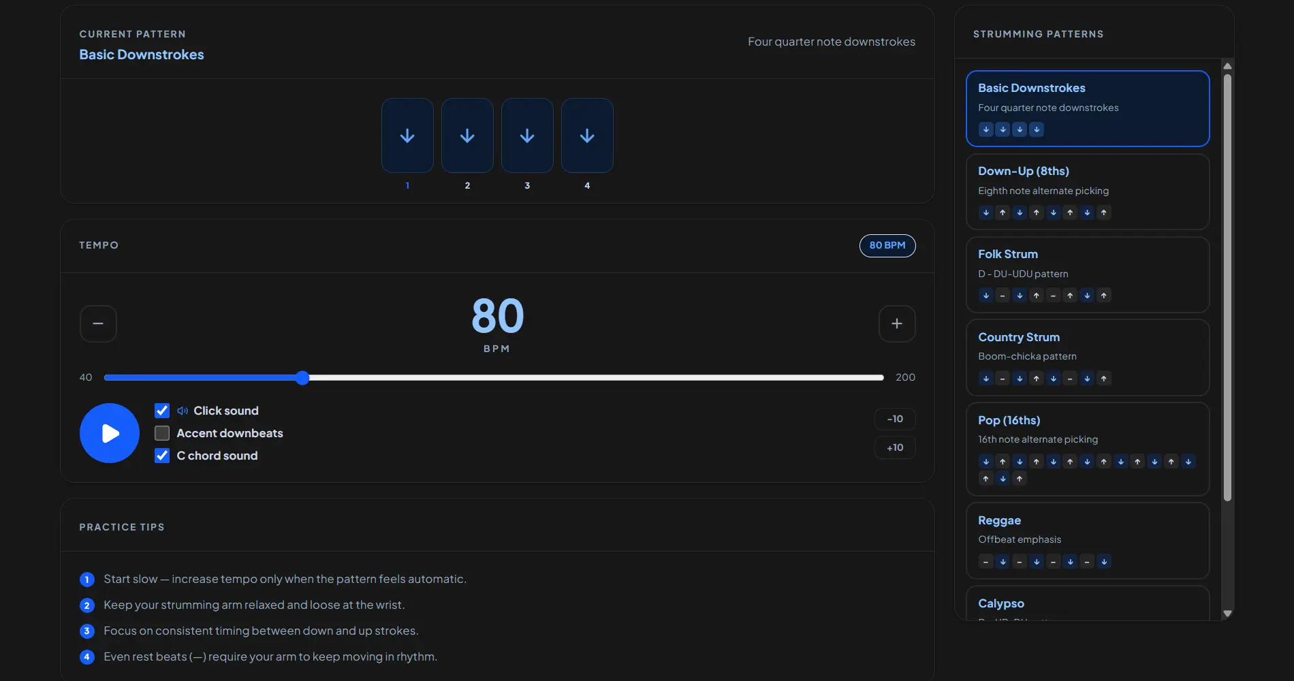Click the last down arrow in Reggae card
1294x681 pixels.
tap(1104, 562)
